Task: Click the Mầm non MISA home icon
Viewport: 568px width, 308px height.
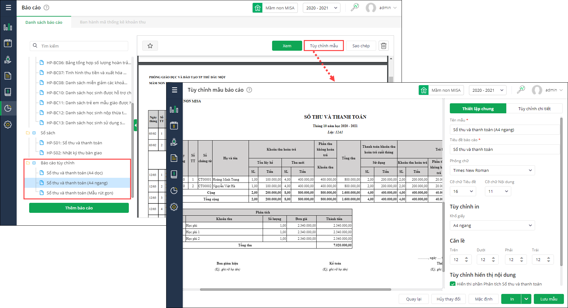Action: point(424,90)
